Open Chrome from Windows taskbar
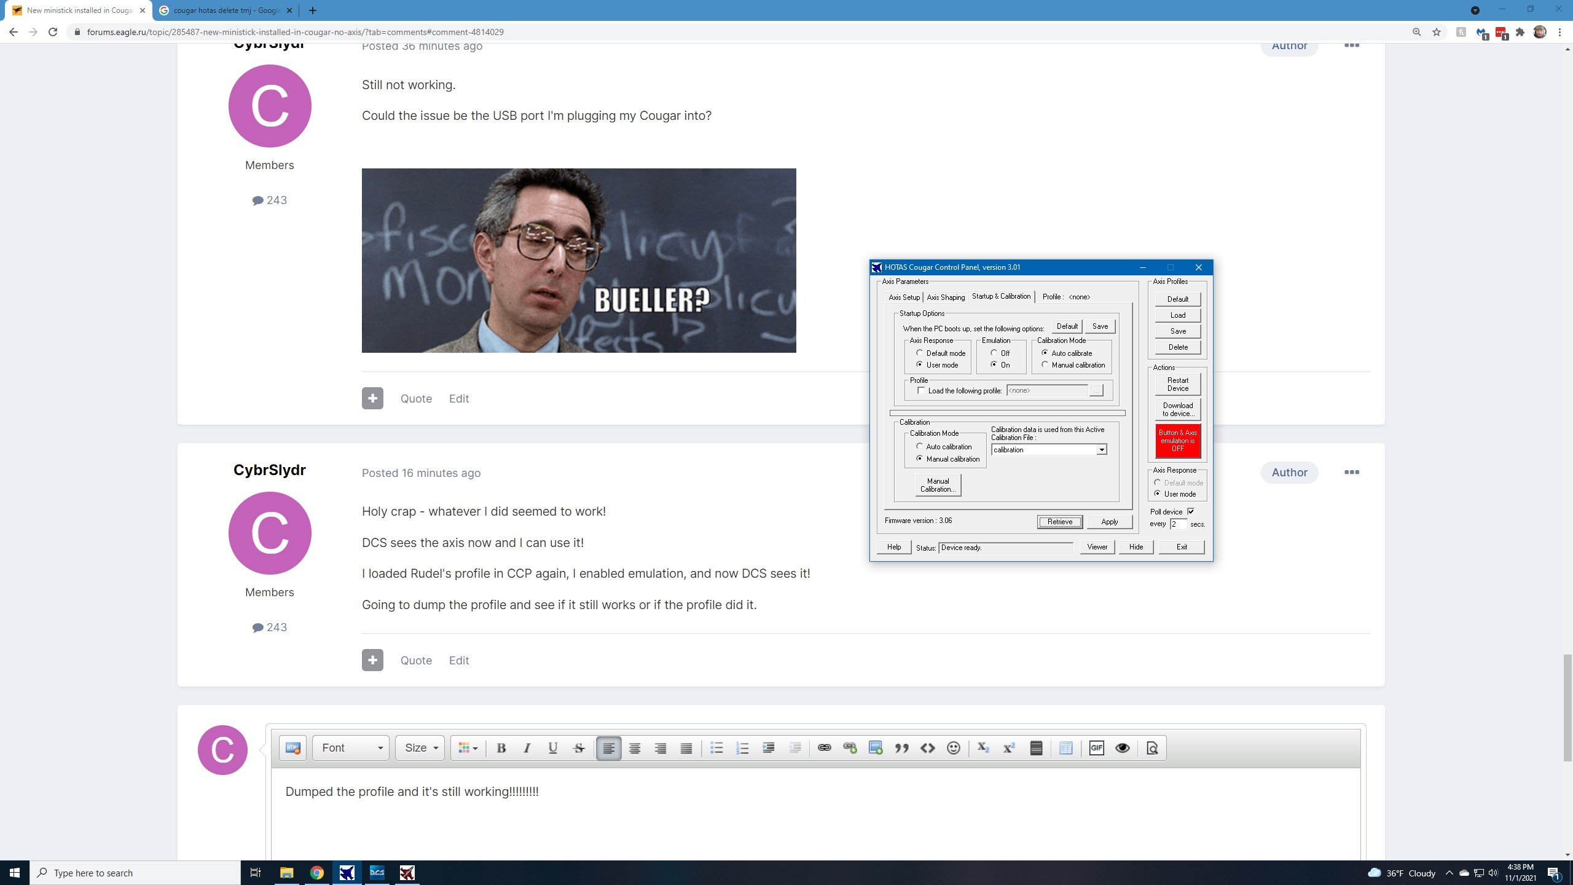Image resolution: width=1573 pixels, height=885 pixels. [316, 873]
